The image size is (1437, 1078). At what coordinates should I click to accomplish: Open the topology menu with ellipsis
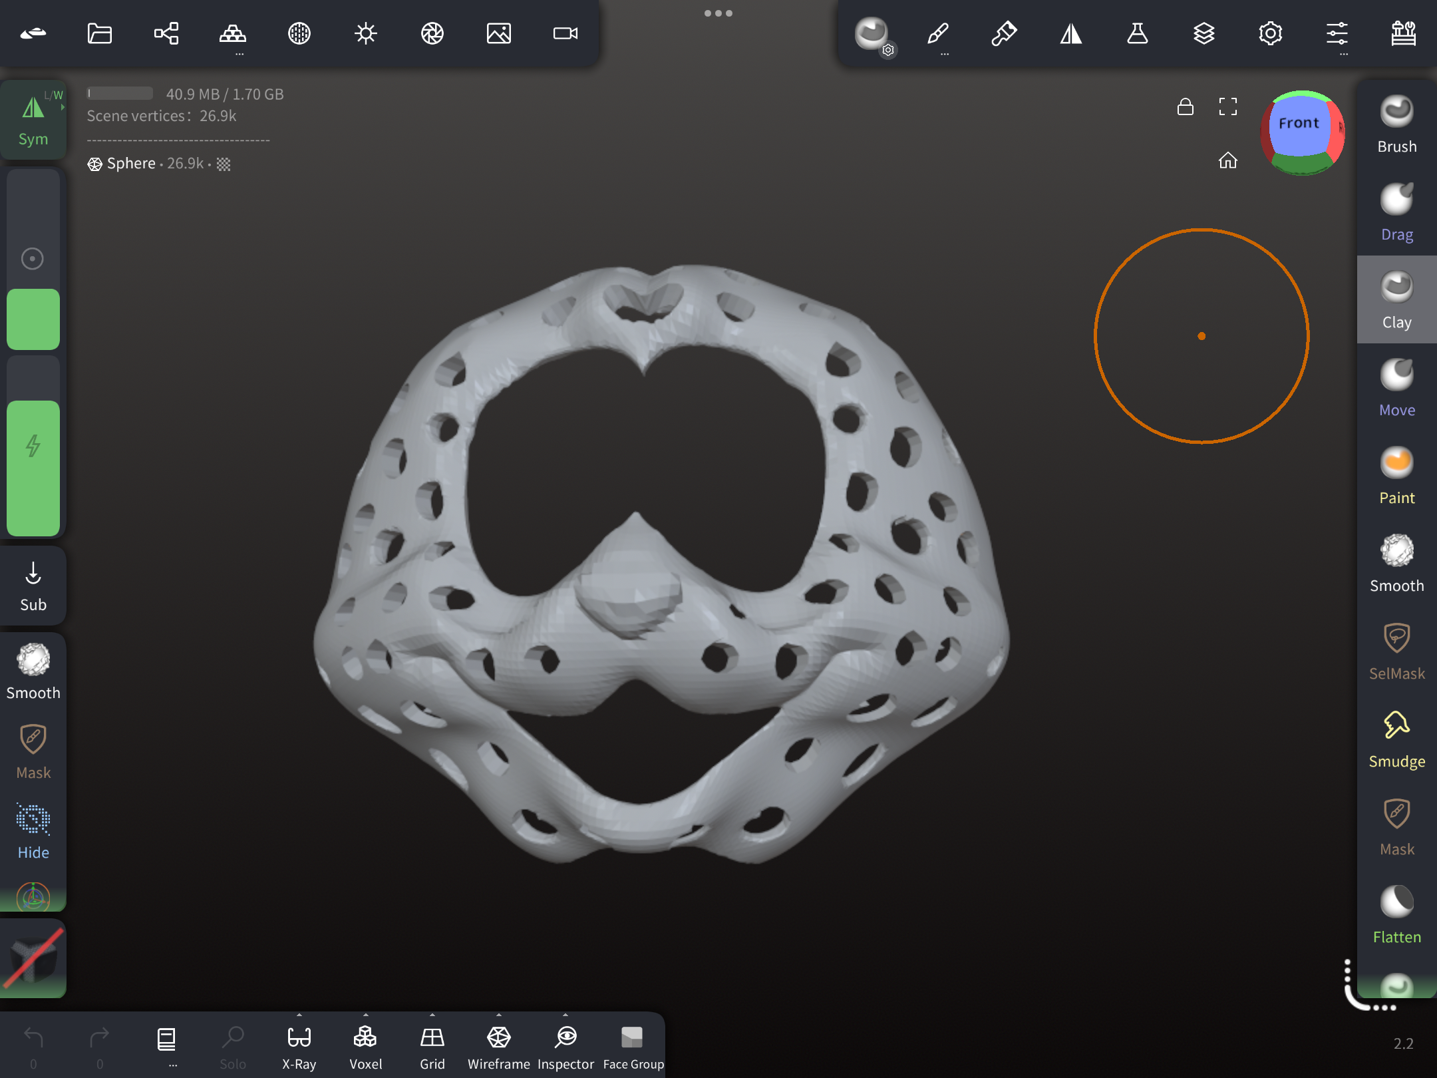[x=233, y=37]
